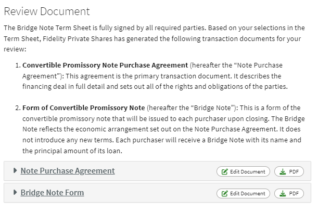Select the Edit Document label for Note Purchase Agreement

coord(247,172)
